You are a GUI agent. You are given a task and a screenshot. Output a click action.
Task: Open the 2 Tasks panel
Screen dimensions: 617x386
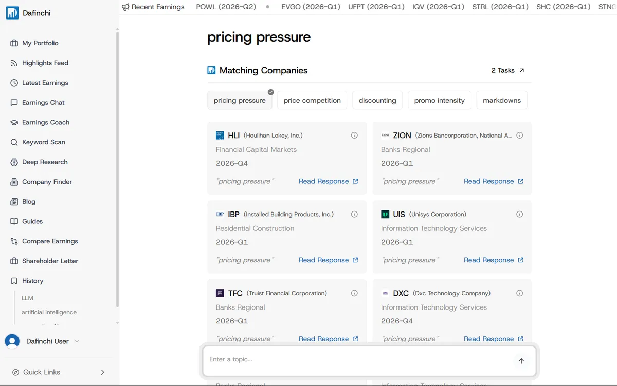coord(508,70)
